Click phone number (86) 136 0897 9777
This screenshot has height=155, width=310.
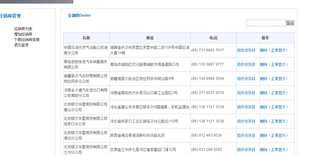click(x=208, y=64)
